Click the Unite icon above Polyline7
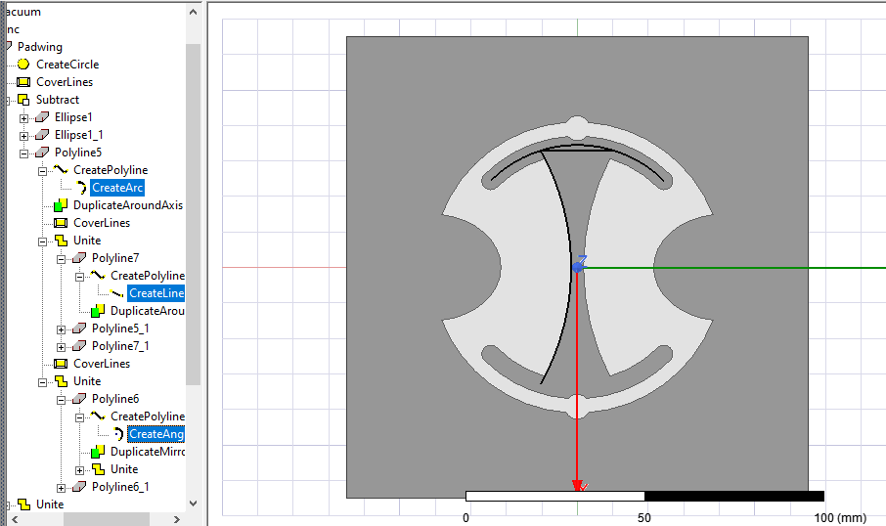This screenshot has height=526, width=886. point(61,241)
